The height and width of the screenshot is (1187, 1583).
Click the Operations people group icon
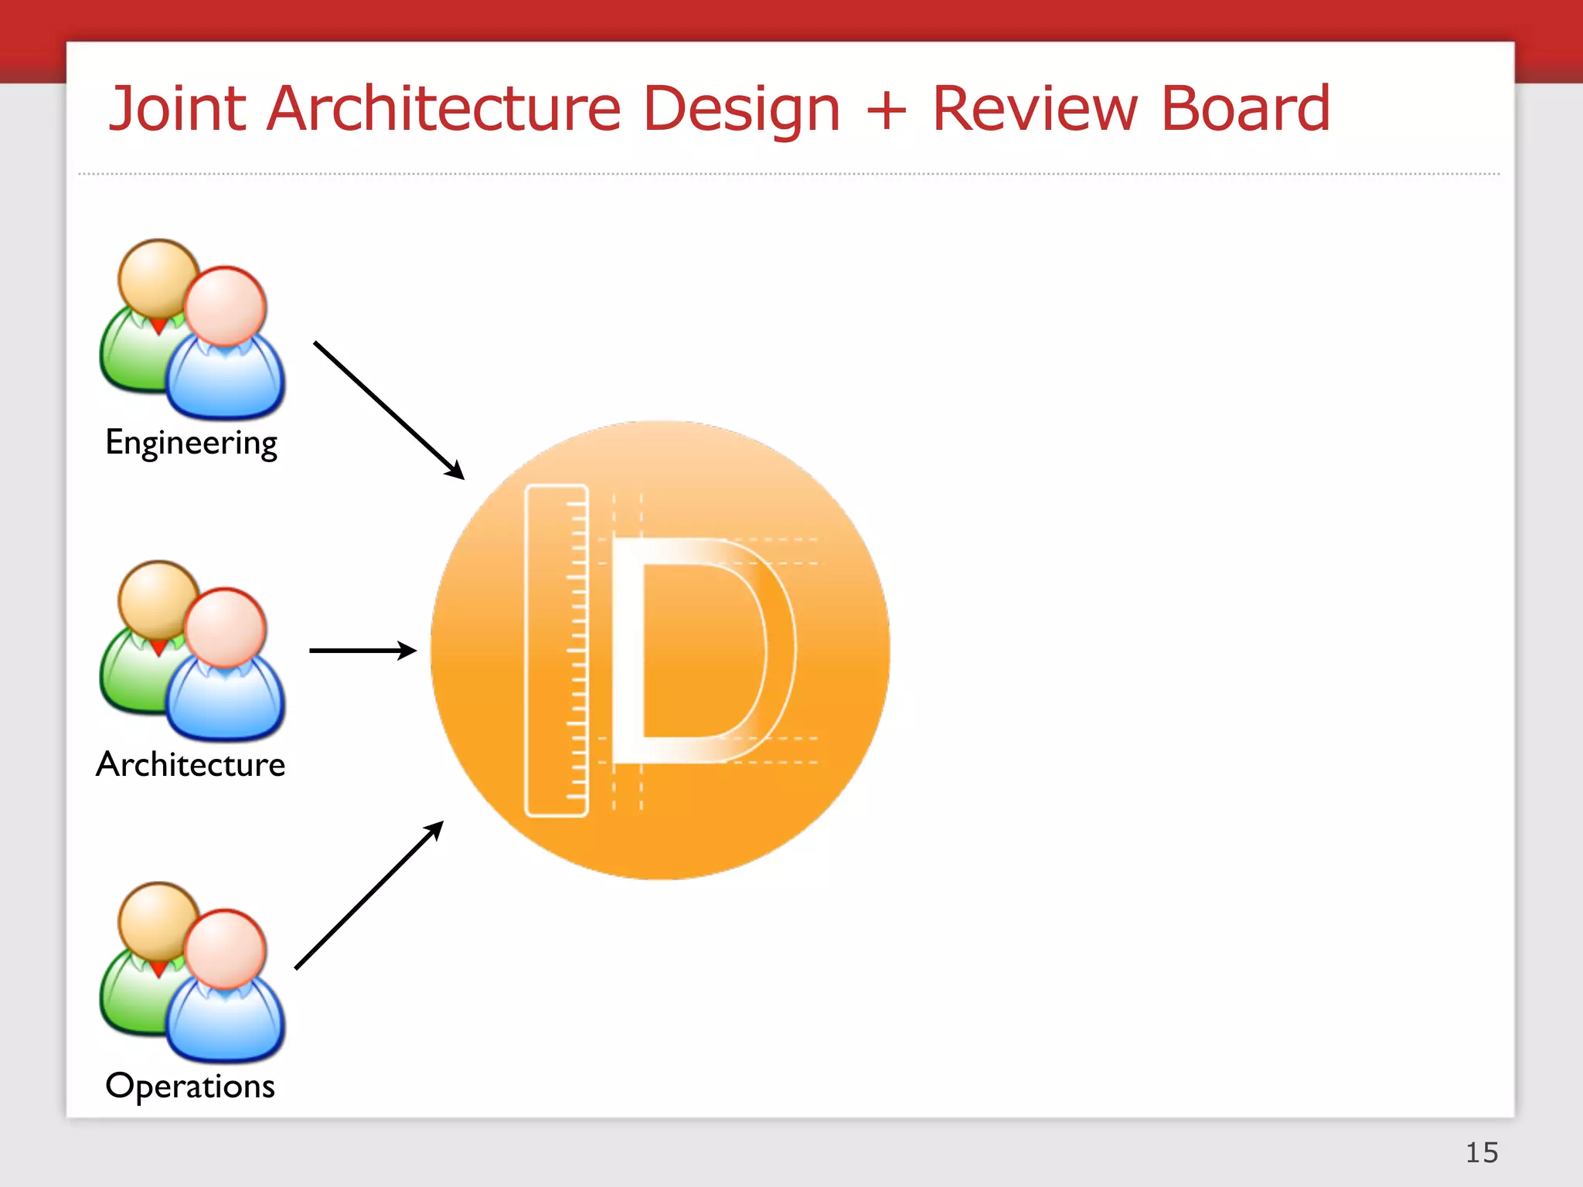192,972
